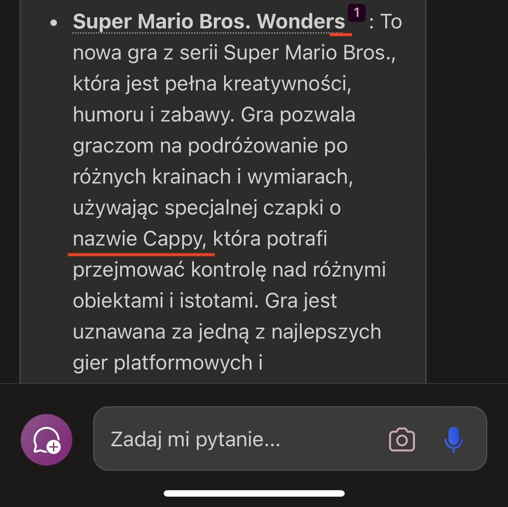Tap the 'To' word after the citation
Screen dimensions: 508x507
(391, 22)
